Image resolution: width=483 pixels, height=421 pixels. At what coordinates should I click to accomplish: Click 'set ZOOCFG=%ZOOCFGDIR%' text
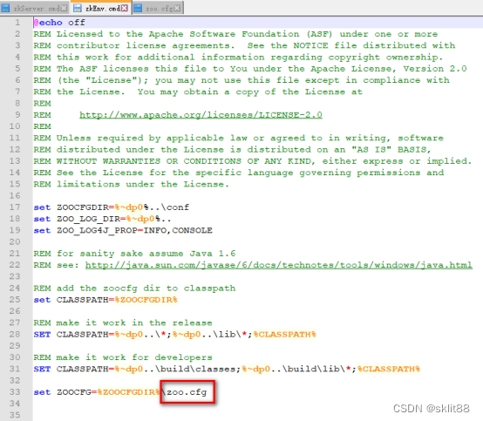[97, 392]
